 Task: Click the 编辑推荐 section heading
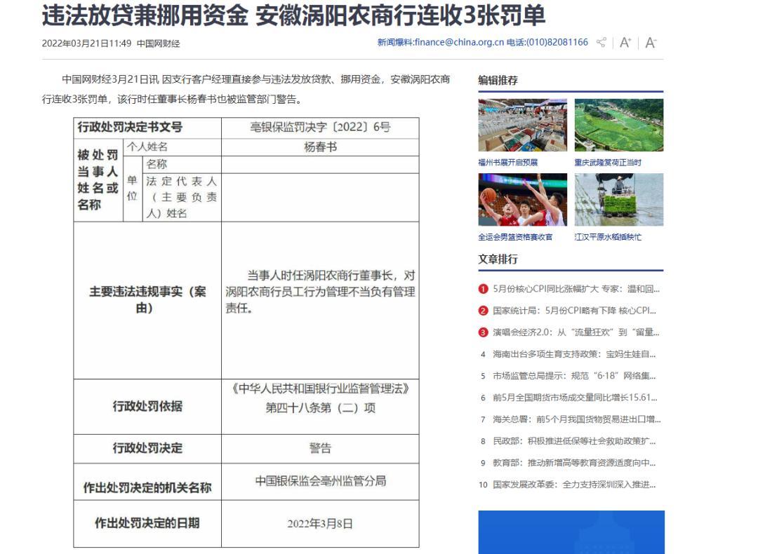498,80
